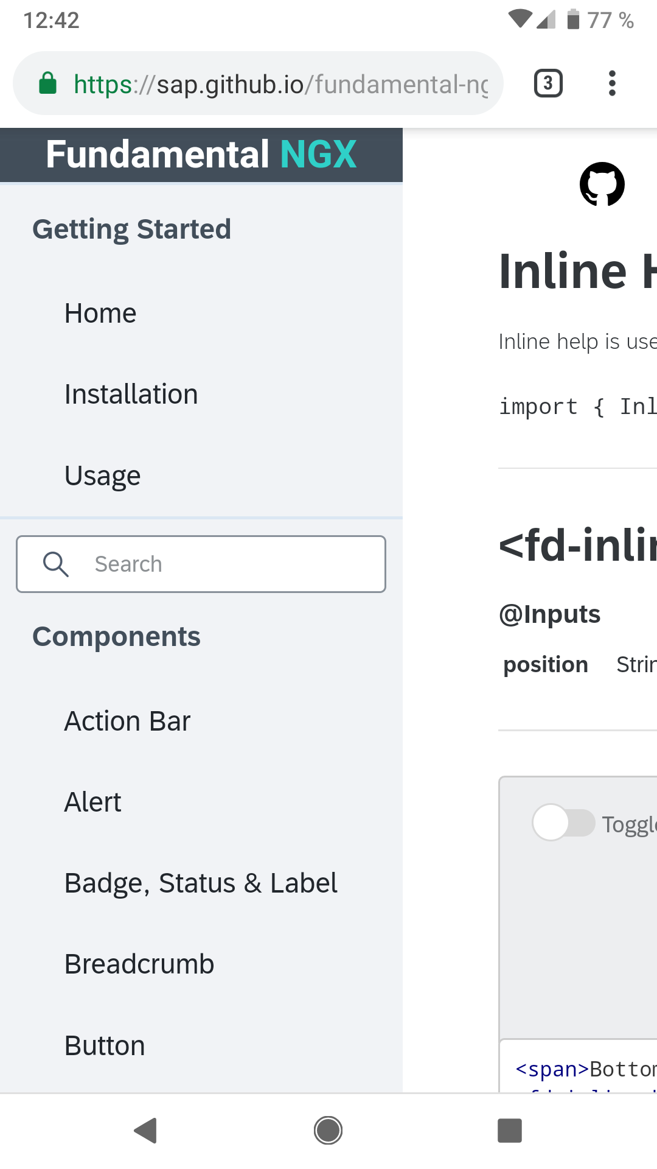Tap the green padlock security icon

pyautogui.click(x=47, y=83)
